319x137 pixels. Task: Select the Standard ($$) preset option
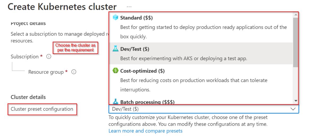click(x=201, y=27)
